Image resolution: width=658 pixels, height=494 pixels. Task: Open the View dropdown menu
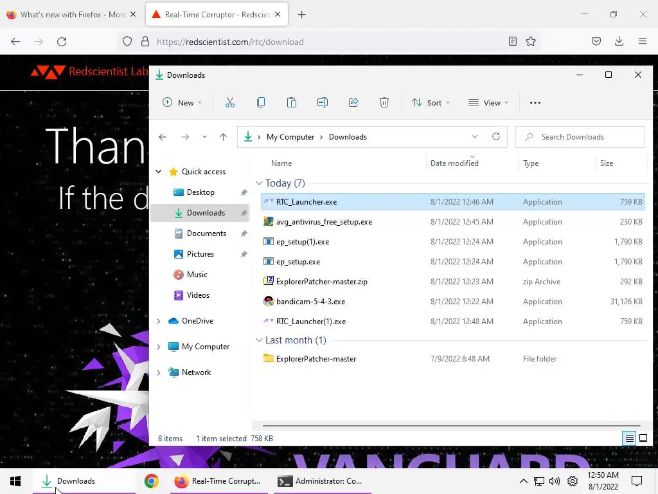coord(488,102)
